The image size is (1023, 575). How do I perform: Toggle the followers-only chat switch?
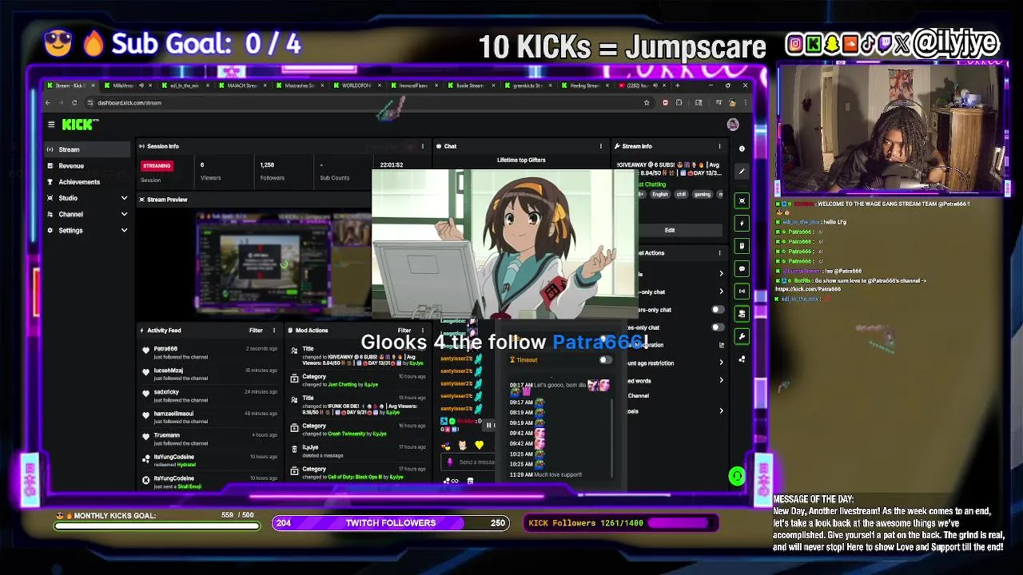point(717,310)
